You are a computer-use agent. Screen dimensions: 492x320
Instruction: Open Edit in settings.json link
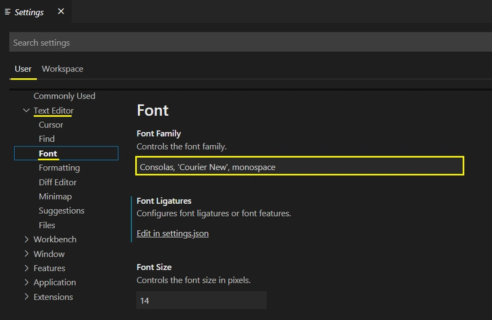click(172, 233)
